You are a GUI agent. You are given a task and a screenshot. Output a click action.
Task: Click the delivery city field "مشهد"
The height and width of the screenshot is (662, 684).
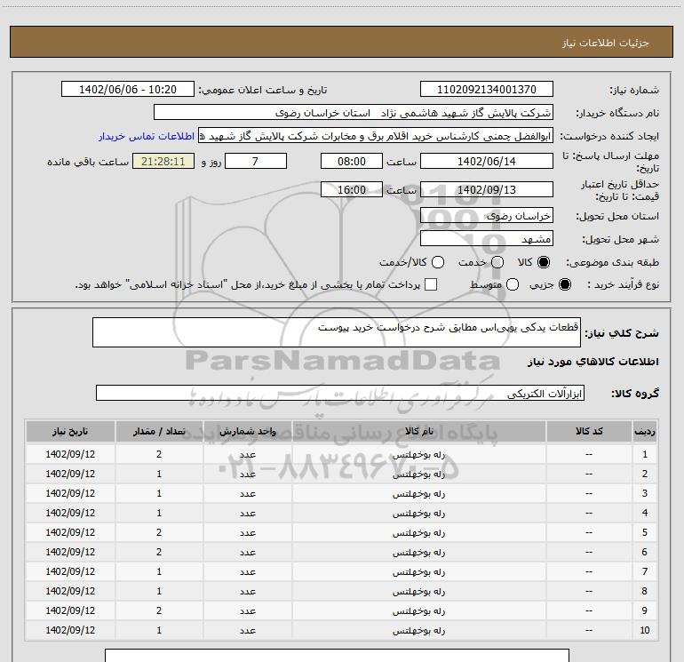point(486,239)
